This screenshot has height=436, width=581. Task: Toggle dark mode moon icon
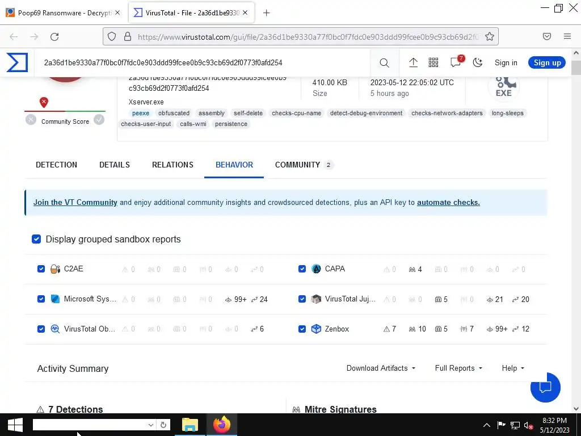coord(478,62)
